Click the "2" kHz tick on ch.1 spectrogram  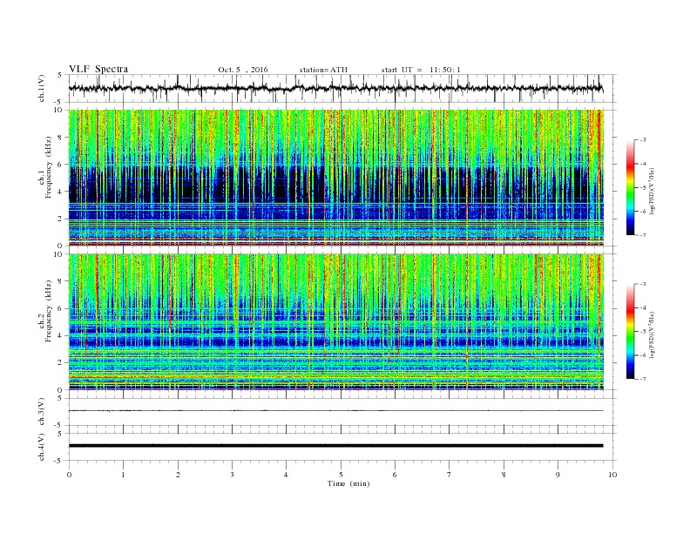pos(61,219)
